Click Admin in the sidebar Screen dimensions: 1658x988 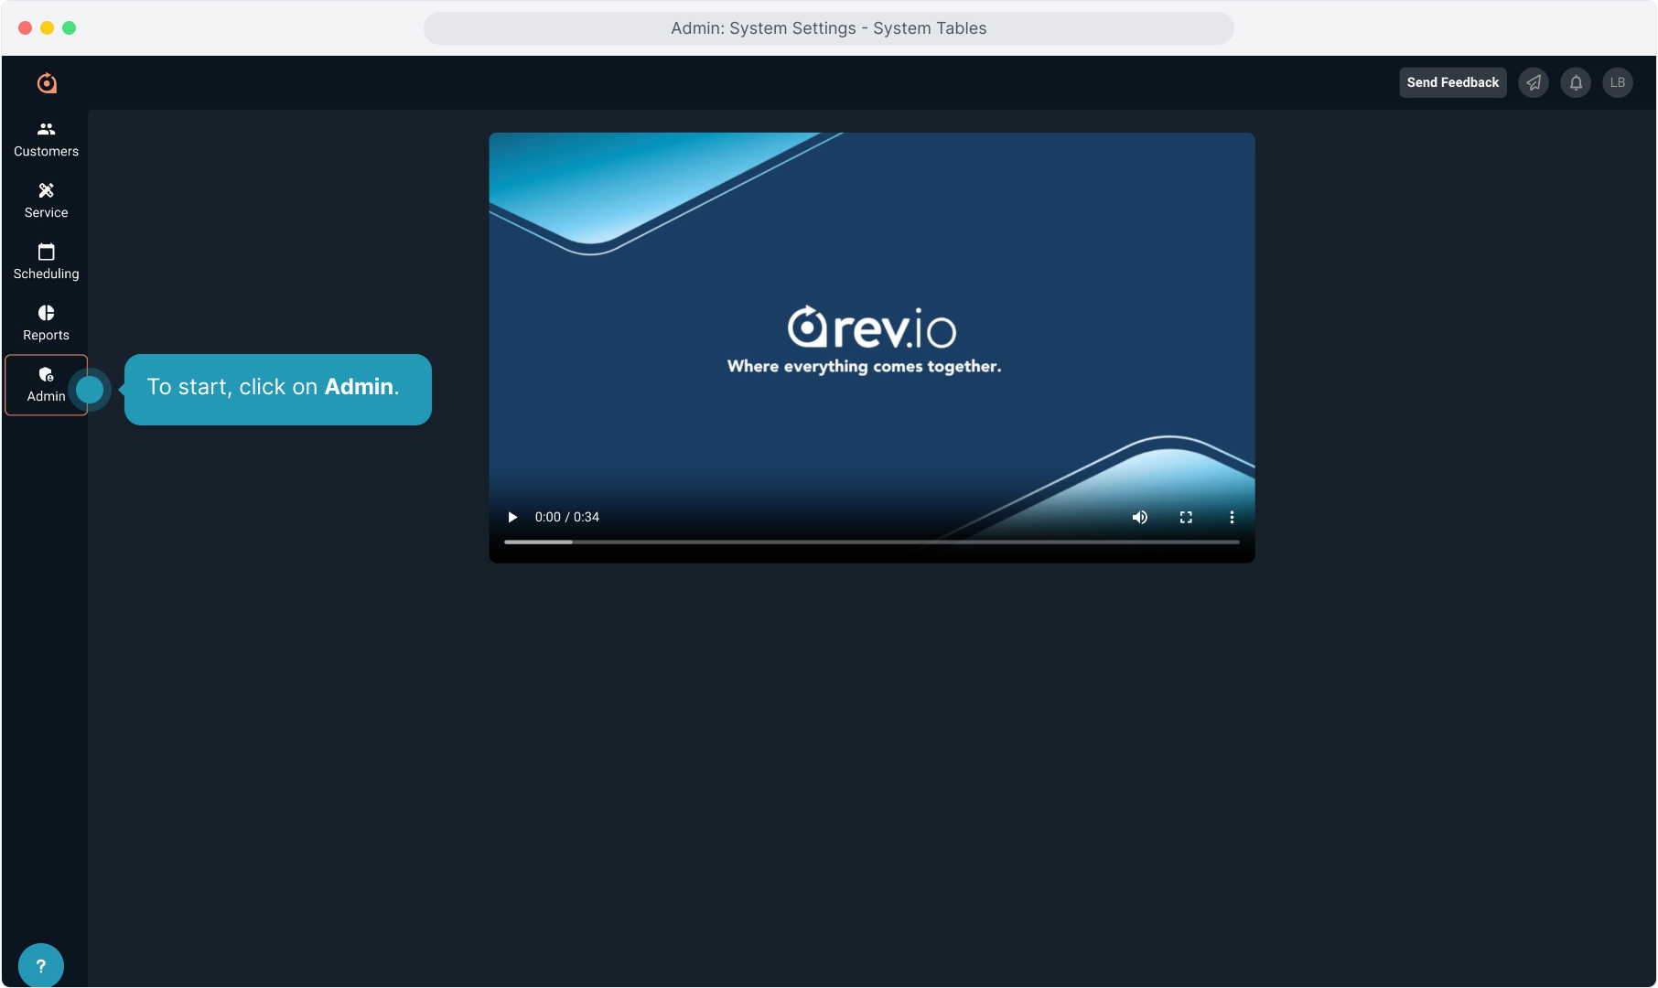coord(46,384)
